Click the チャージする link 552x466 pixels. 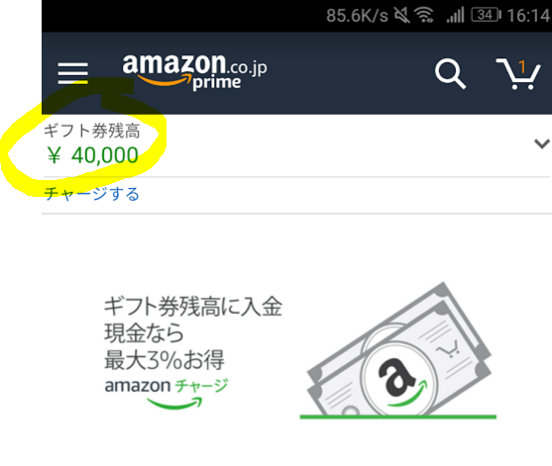pyautogui.click(x=91, y=194)
